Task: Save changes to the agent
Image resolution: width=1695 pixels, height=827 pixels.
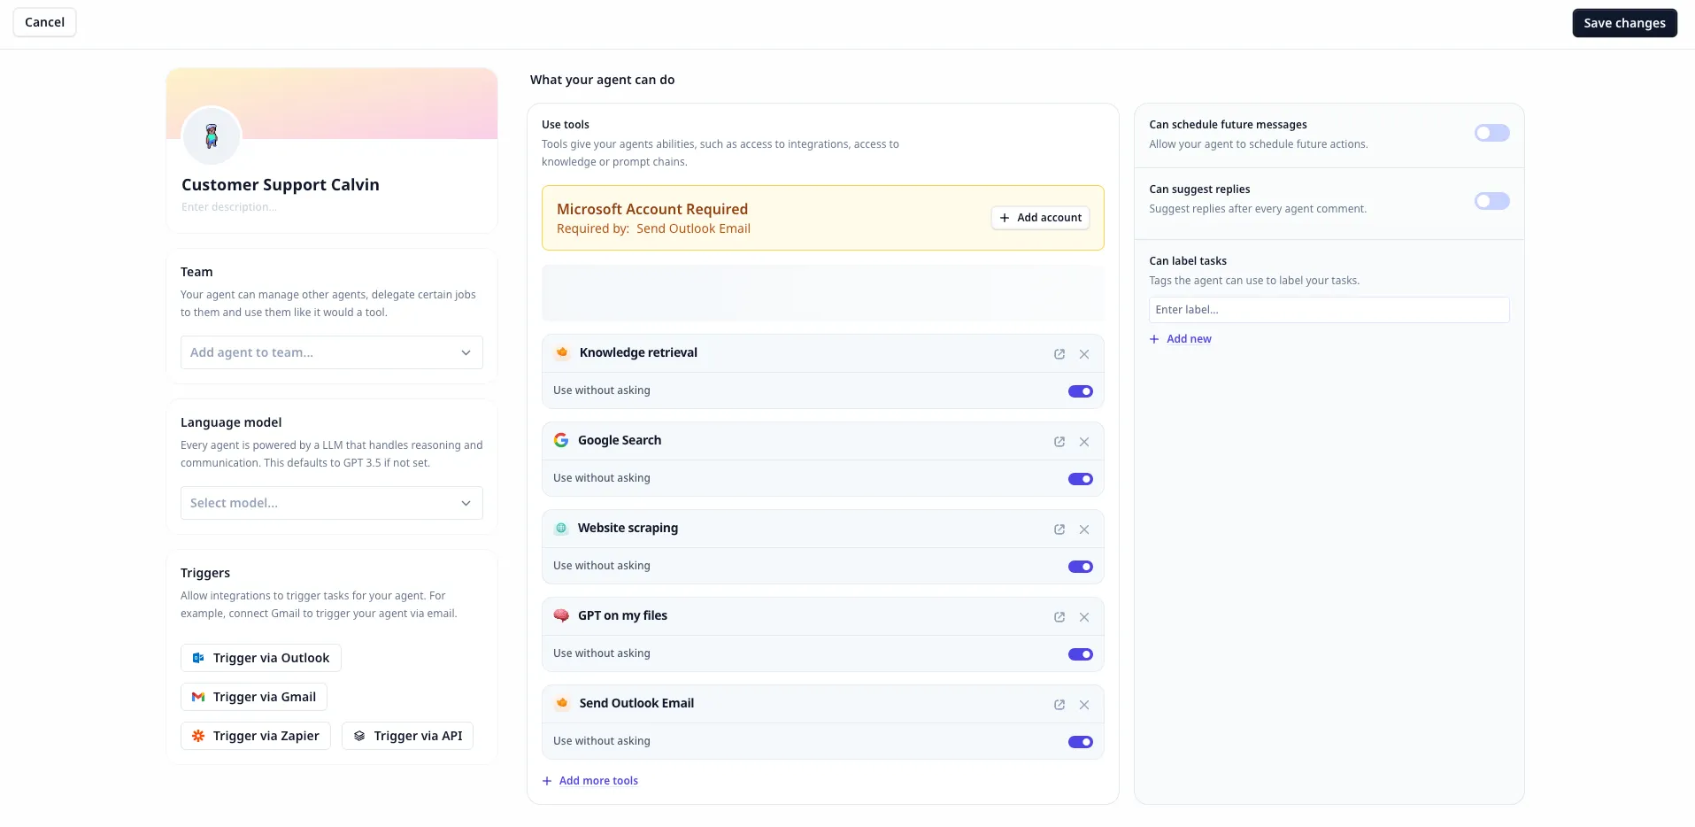Action: [1623, 23]
